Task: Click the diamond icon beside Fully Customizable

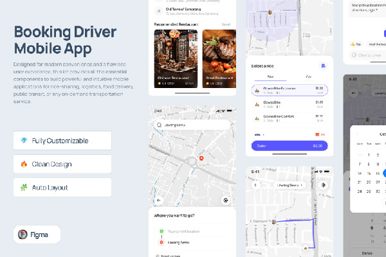Action: 24,141
